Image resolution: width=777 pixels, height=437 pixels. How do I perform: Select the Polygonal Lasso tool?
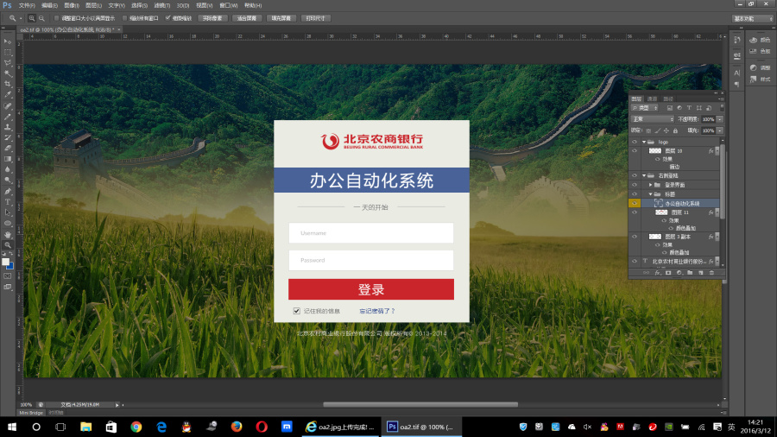tap(8, 63)
